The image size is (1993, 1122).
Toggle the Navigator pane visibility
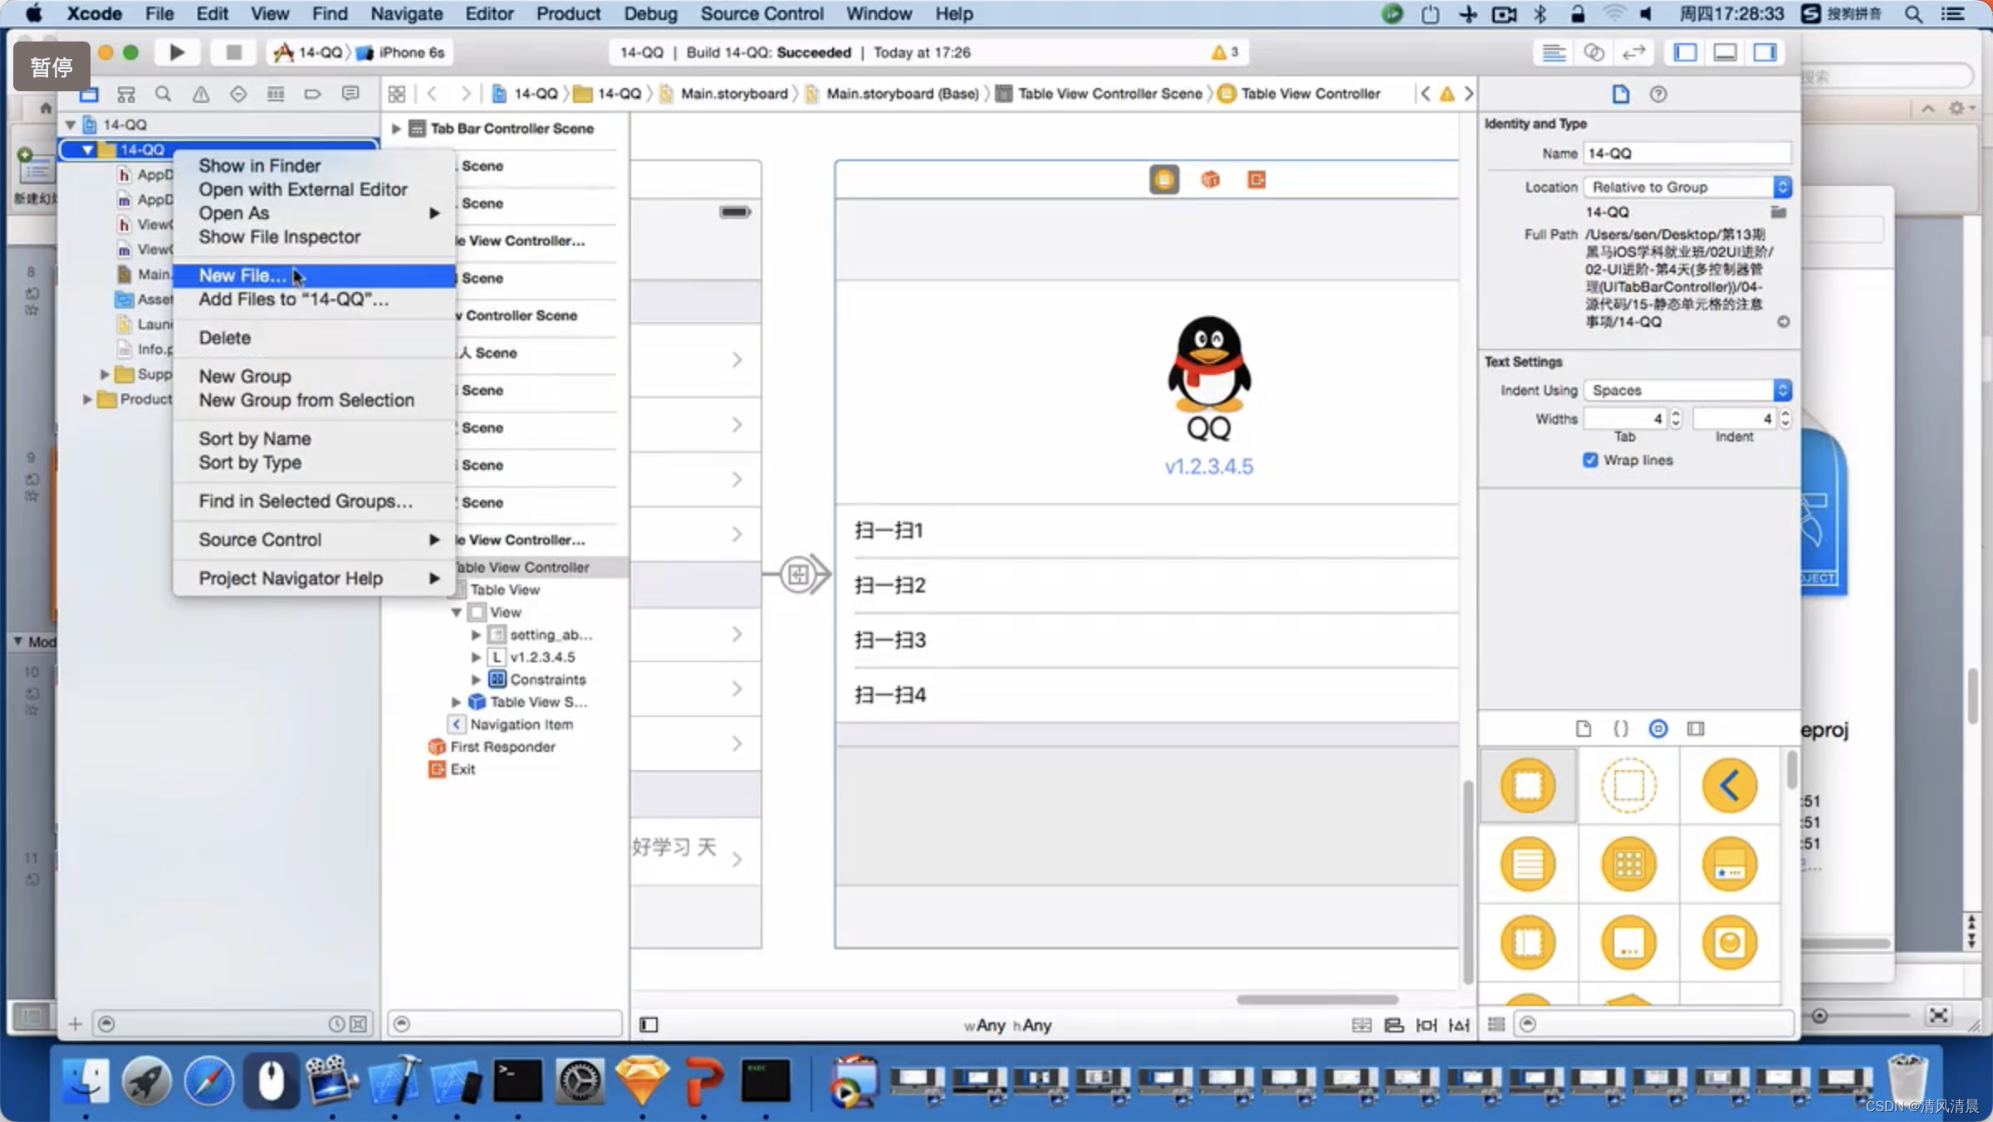pos(1685,52)
